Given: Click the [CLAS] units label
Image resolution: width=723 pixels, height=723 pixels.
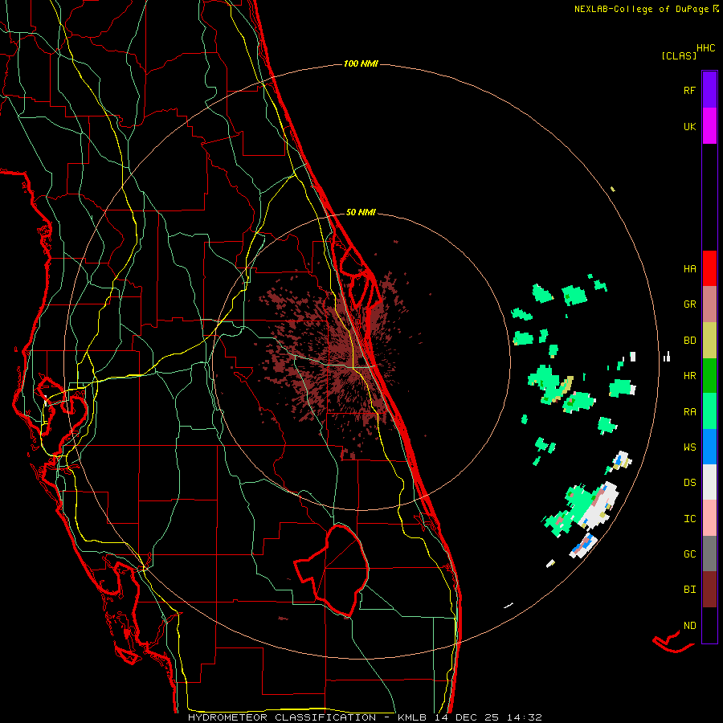Looking at the screenshot, I should [679, 56].
